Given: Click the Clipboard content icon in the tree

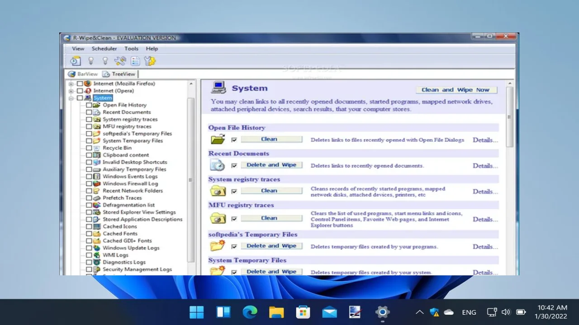Looking at the screenshot, I should pyautogui.click(x=96, y=155).
